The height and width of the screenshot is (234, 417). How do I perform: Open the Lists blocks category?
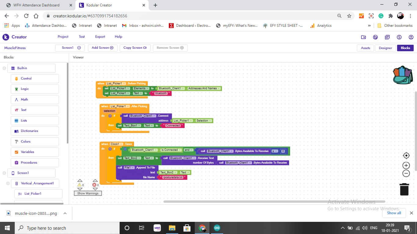pos(35,121)
